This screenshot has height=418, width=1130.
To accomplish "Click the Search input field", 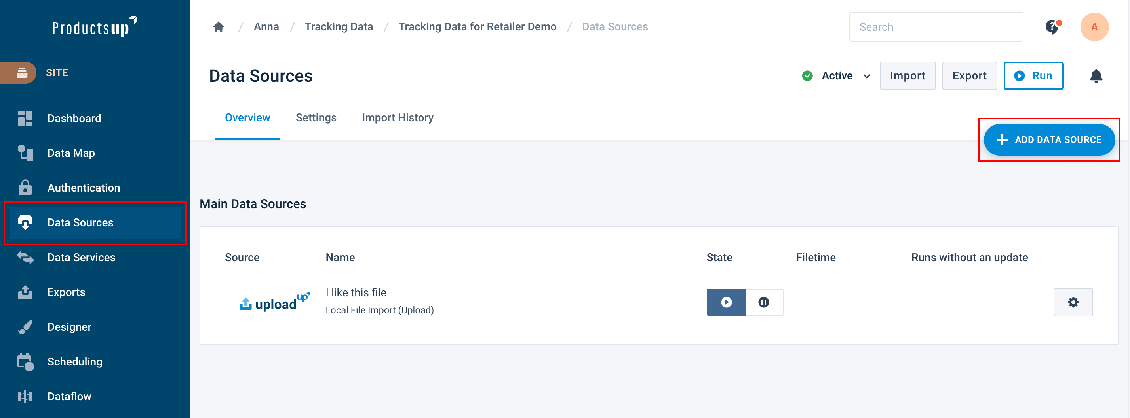I will [x=936, y=27].
